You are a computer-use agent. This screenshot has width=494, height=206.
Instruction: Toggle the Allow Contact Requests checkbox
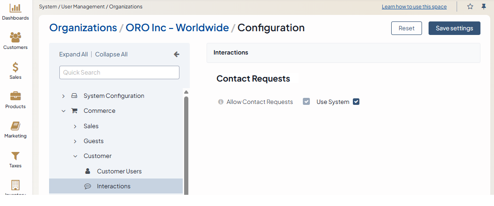pyautogui.click(x=307, y=102)
